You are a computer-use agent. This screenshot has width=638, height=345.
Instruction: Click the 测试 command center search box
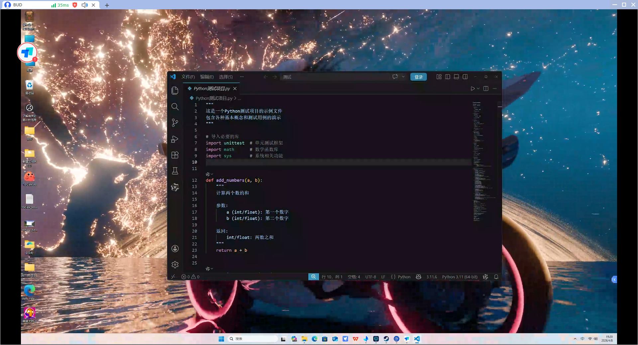(335, 77)
